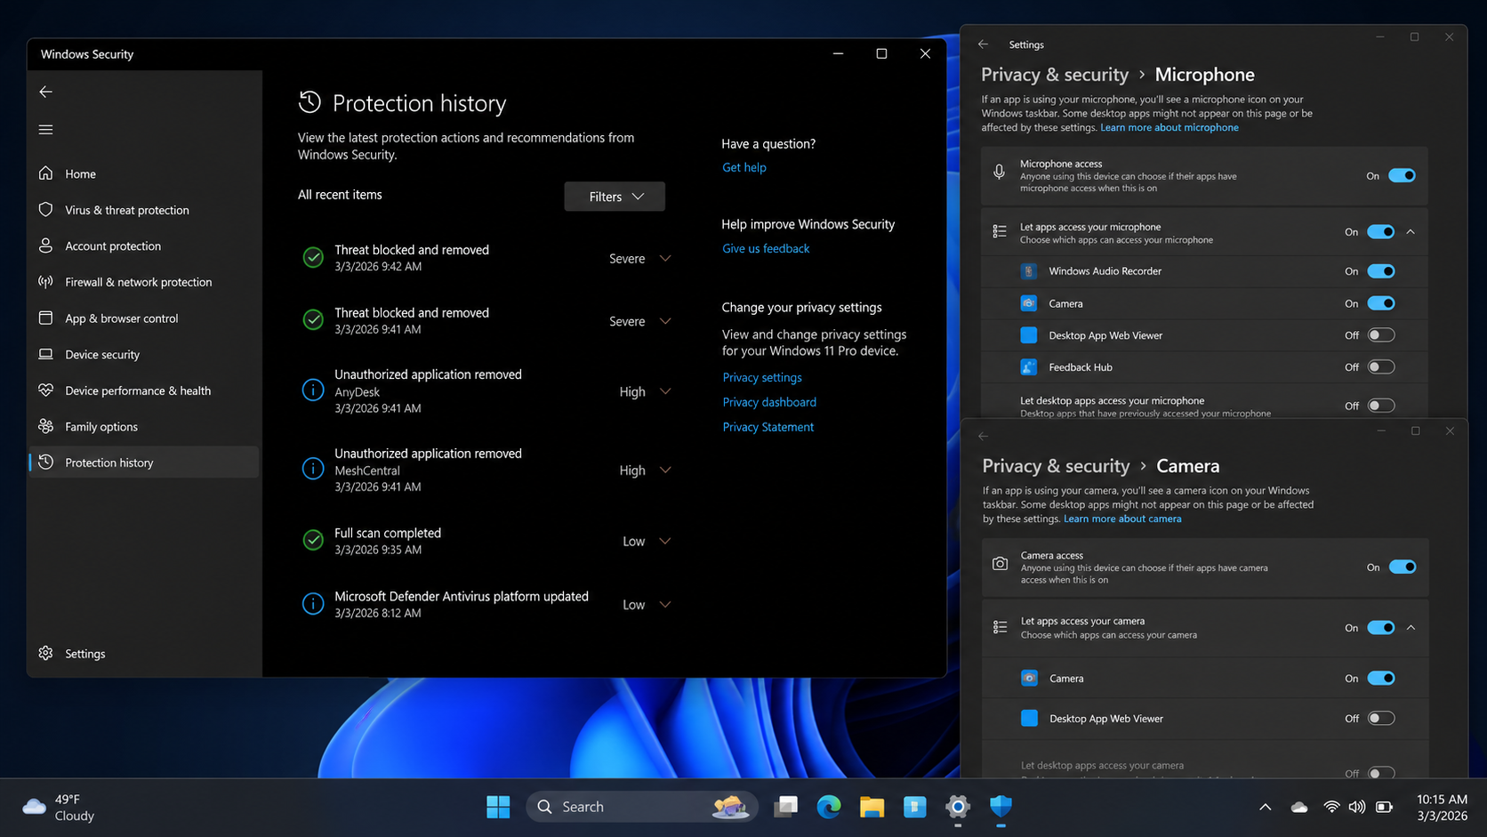
Task: Click the Device security laptop icon
Action: coord(46,354)
